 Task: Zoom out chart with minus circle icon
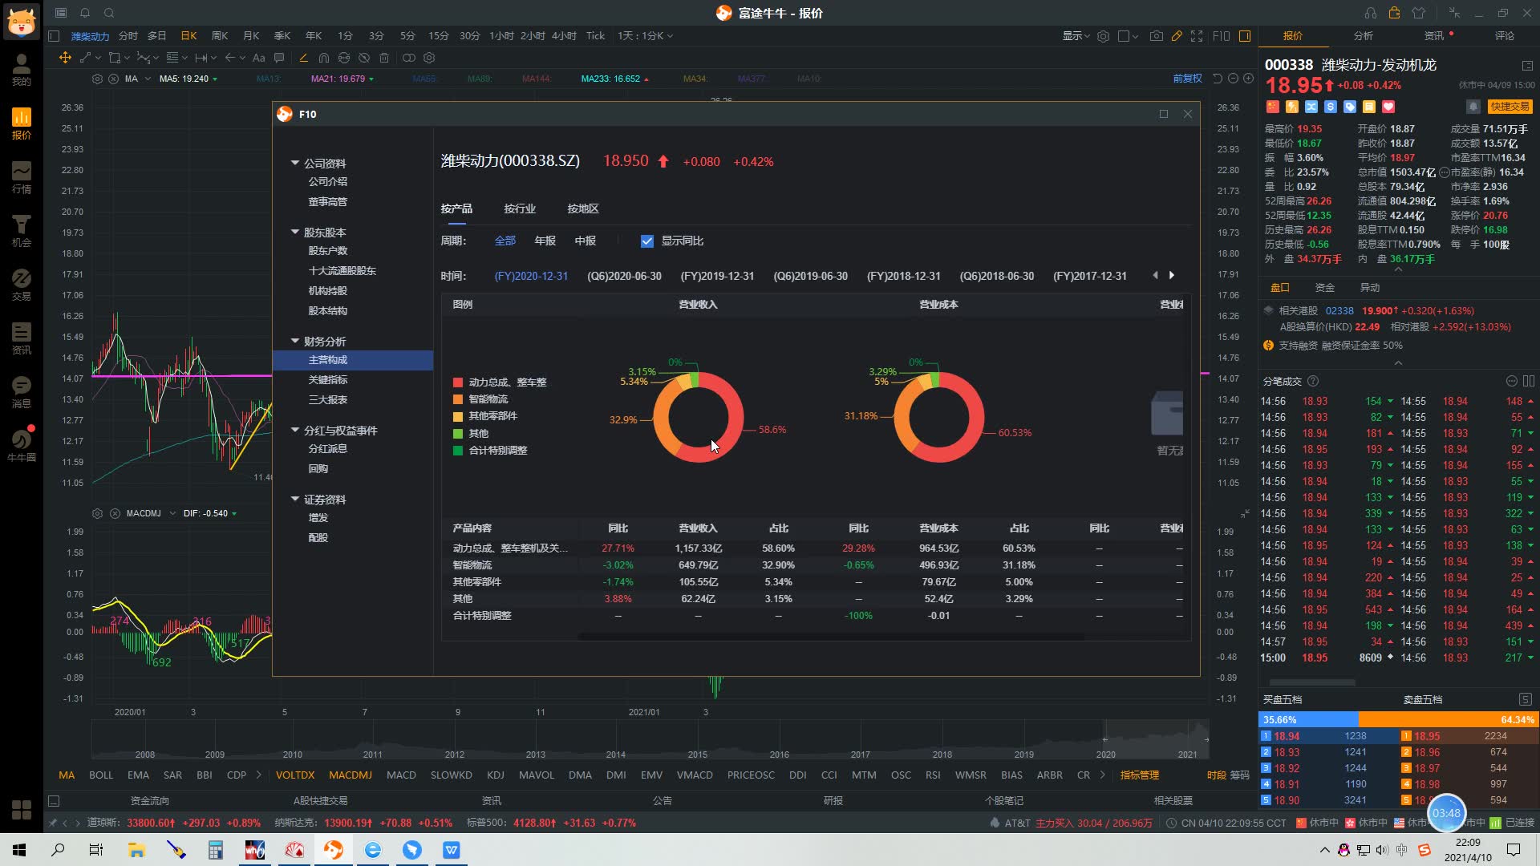tap(1233, 79)
